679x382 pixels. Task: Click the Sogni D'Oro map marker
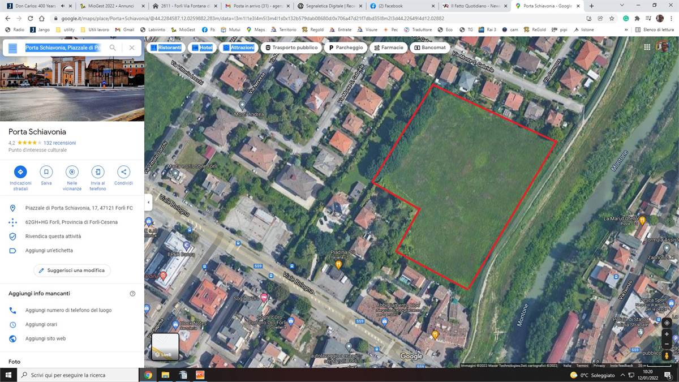(264, 297)
